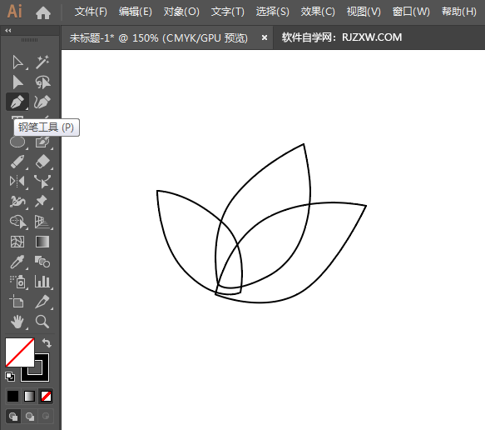
Task: Select the Blob Brush tool
Action: pyautogui.click(x=42, y=142)
